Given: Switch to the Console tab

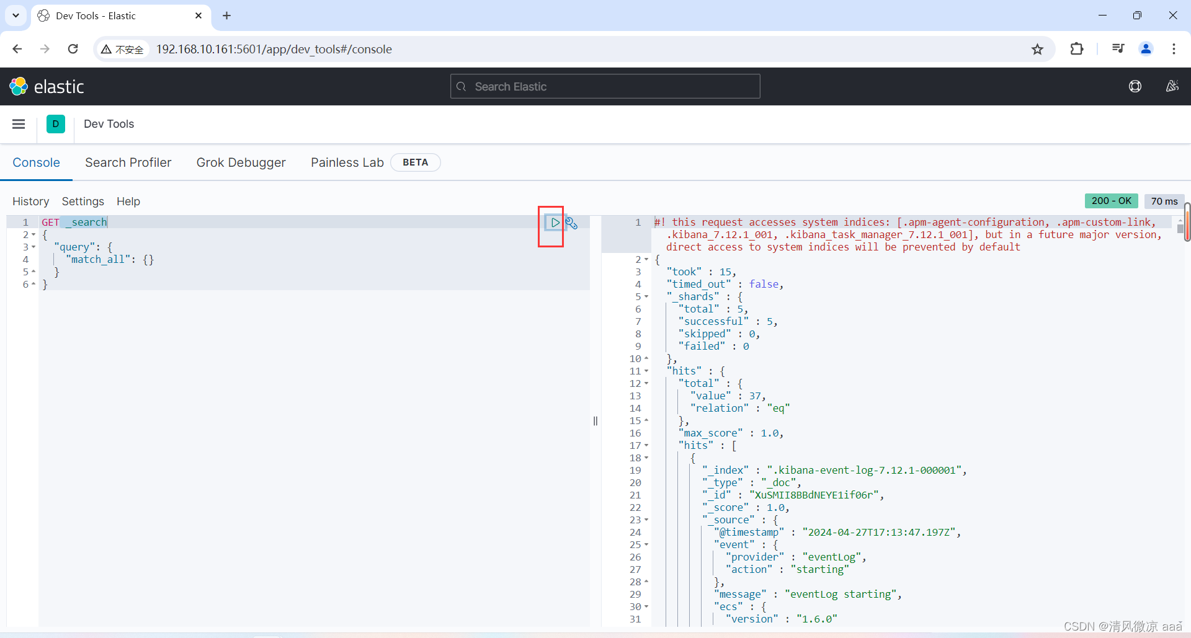Looking at the screenshot, I should [36, 162].
